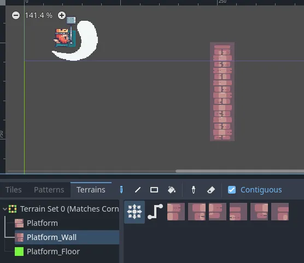Click the horizontal viewport scrollbar

tap(239, 171)
